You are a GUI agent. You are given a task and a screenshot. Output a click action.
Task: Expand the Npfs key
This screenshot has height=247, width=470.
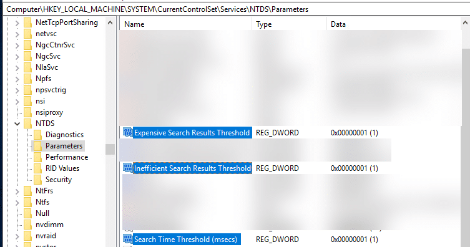(x=17, y=79)
